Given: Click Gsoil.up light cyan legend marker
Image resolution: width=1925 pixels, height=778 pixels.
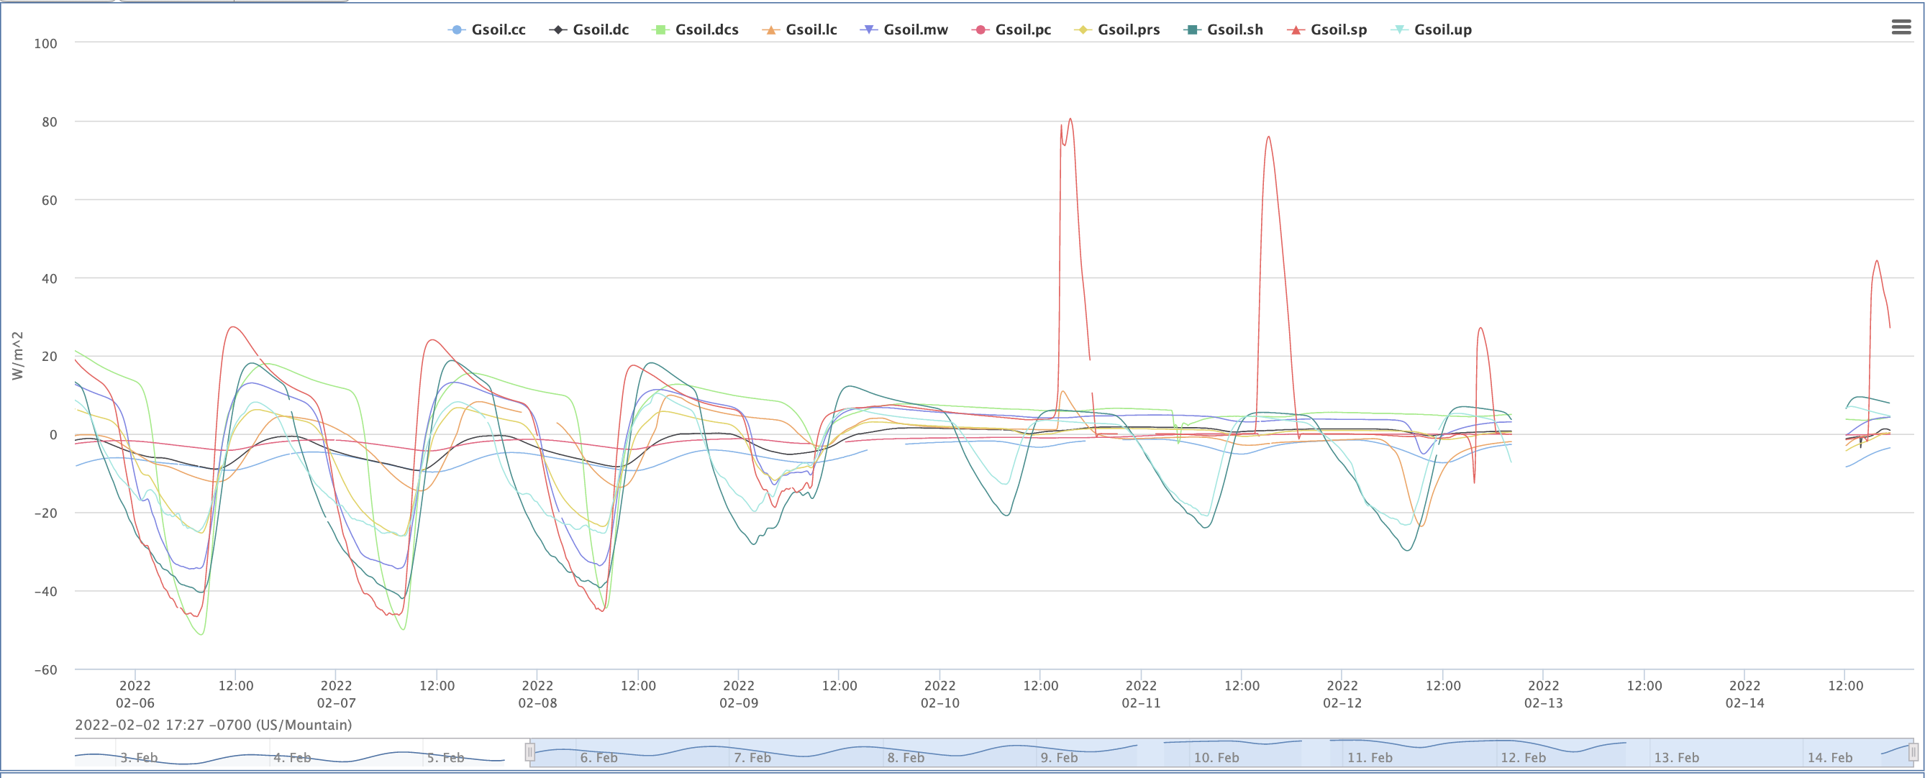Looking at the screenshot, I should [1399, 30].
